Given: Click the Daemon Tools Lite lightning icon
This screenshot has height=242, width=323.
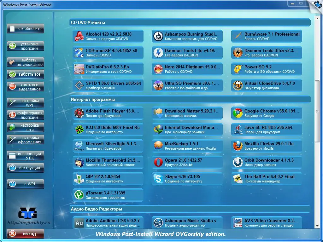Looking at the screenshot, I should pos(158,53).
